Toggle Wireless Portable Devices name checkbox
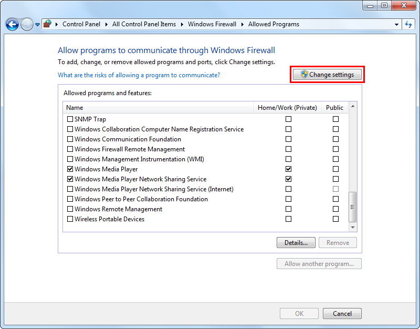The height and width of the screenshot is (329, 420). [x=70, y=219]
